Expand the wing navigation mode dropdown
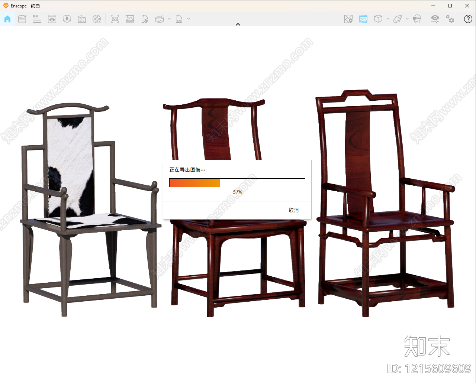 tap(407, 19)
